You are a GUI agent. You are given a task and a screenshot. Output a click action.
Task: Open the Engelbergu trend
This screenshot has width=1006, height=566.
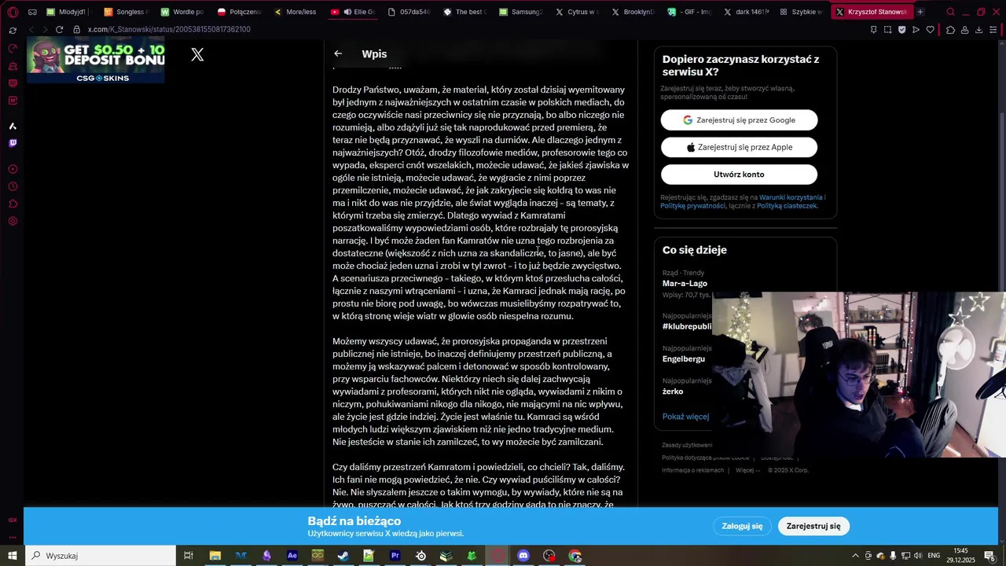click(684, 358)
